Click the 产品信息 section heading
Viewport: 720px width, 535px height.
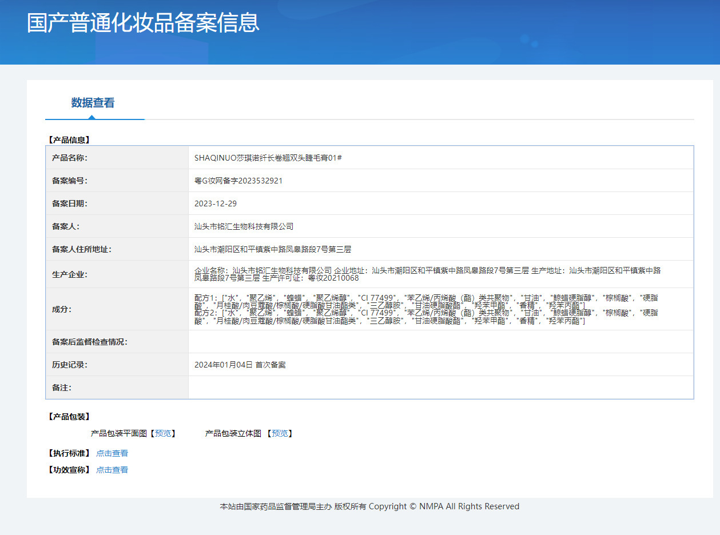click(x=68, y=139)
